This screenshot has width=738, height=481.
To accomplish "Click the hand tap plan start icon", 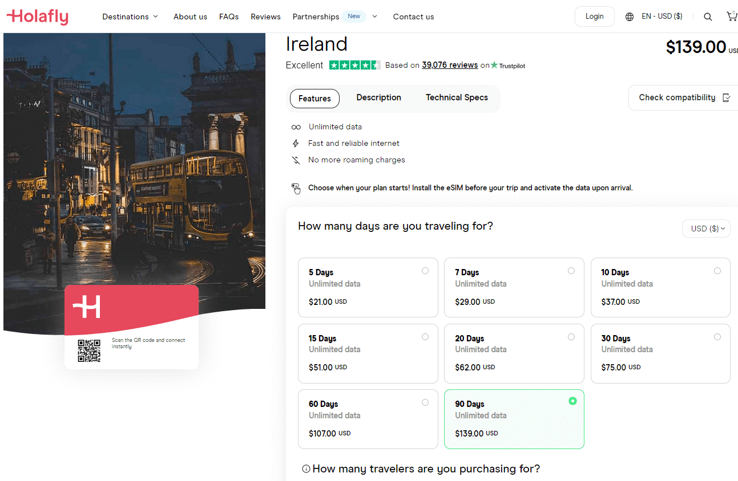I will [296, 188].
